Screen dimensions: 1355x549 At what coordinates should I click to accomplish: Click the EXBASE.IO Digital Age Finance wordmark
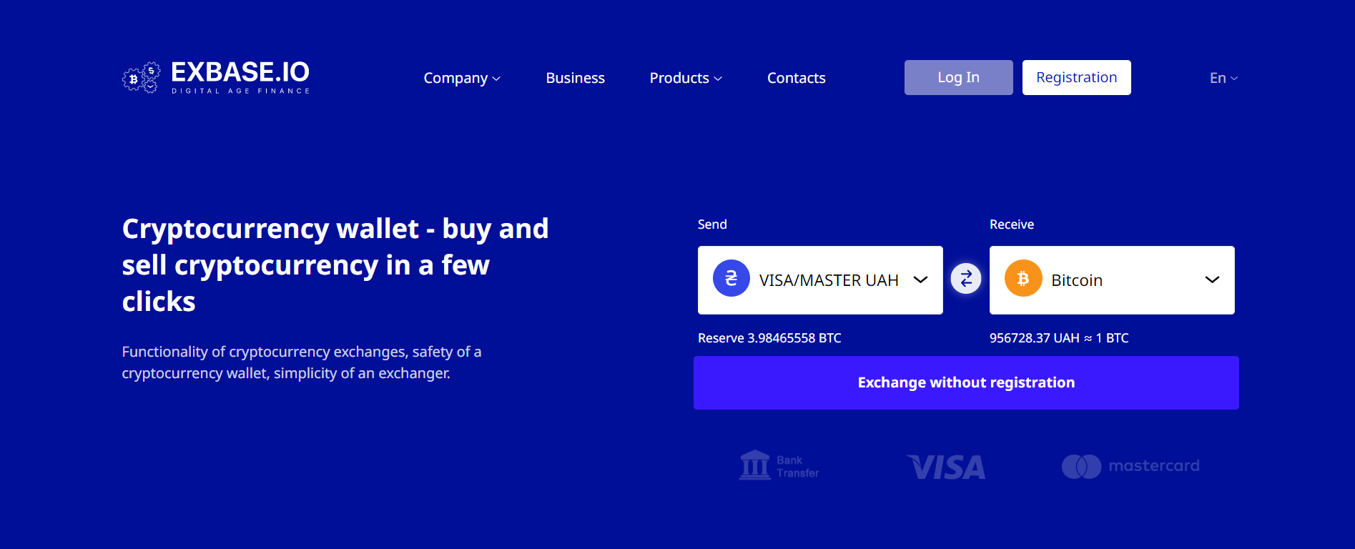point(240,77)
